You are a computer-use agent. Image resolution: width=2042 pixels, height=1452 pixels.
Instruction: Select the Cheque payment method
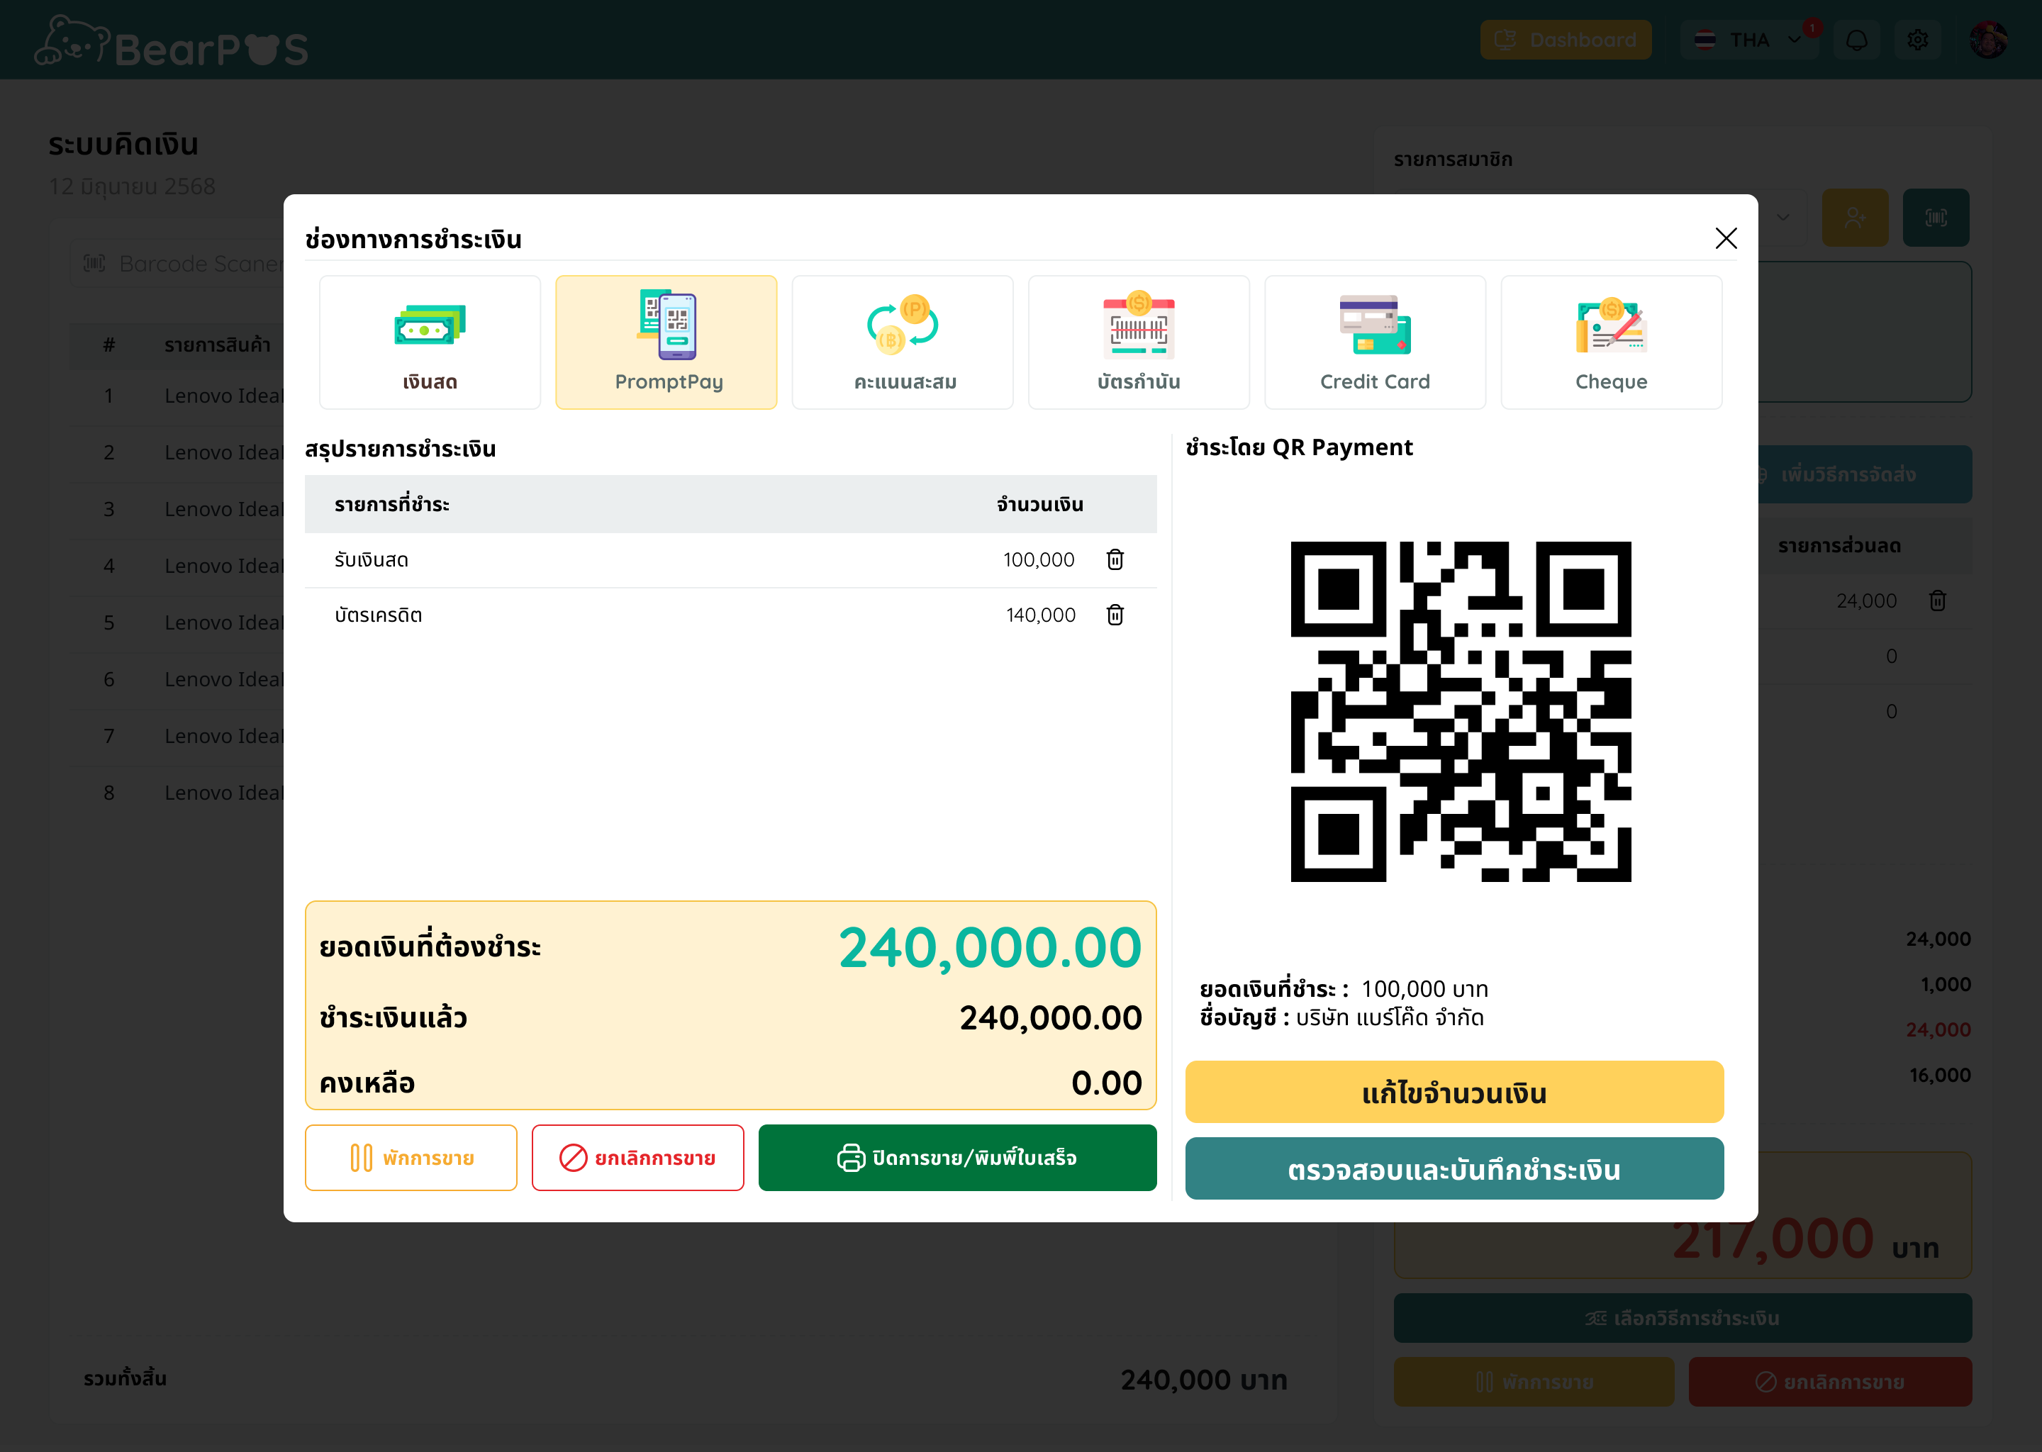tap(1611, 342)
